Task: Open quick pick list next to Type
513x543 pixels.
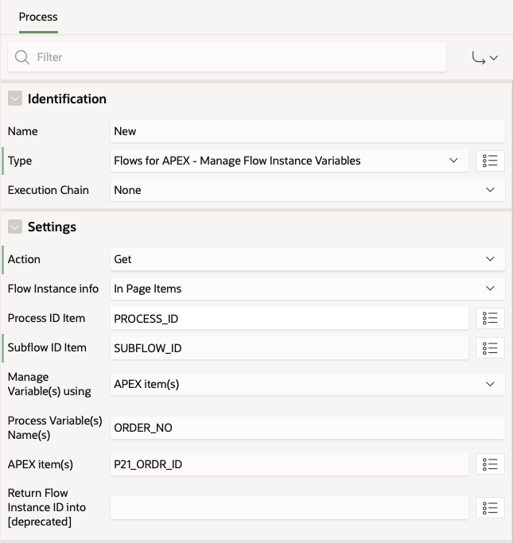Action: (x=490, y=161)
